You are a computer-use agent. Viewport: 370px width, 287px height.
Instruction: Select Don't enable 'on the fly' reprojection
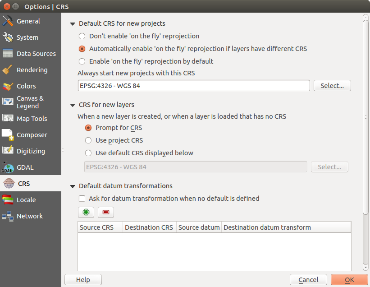[82, 36]
